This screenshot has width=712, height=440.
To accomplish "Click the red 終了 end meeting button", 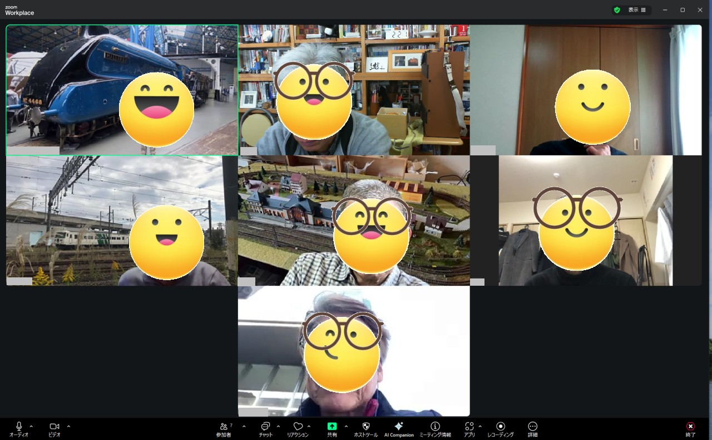I will [x=690, y=427].
